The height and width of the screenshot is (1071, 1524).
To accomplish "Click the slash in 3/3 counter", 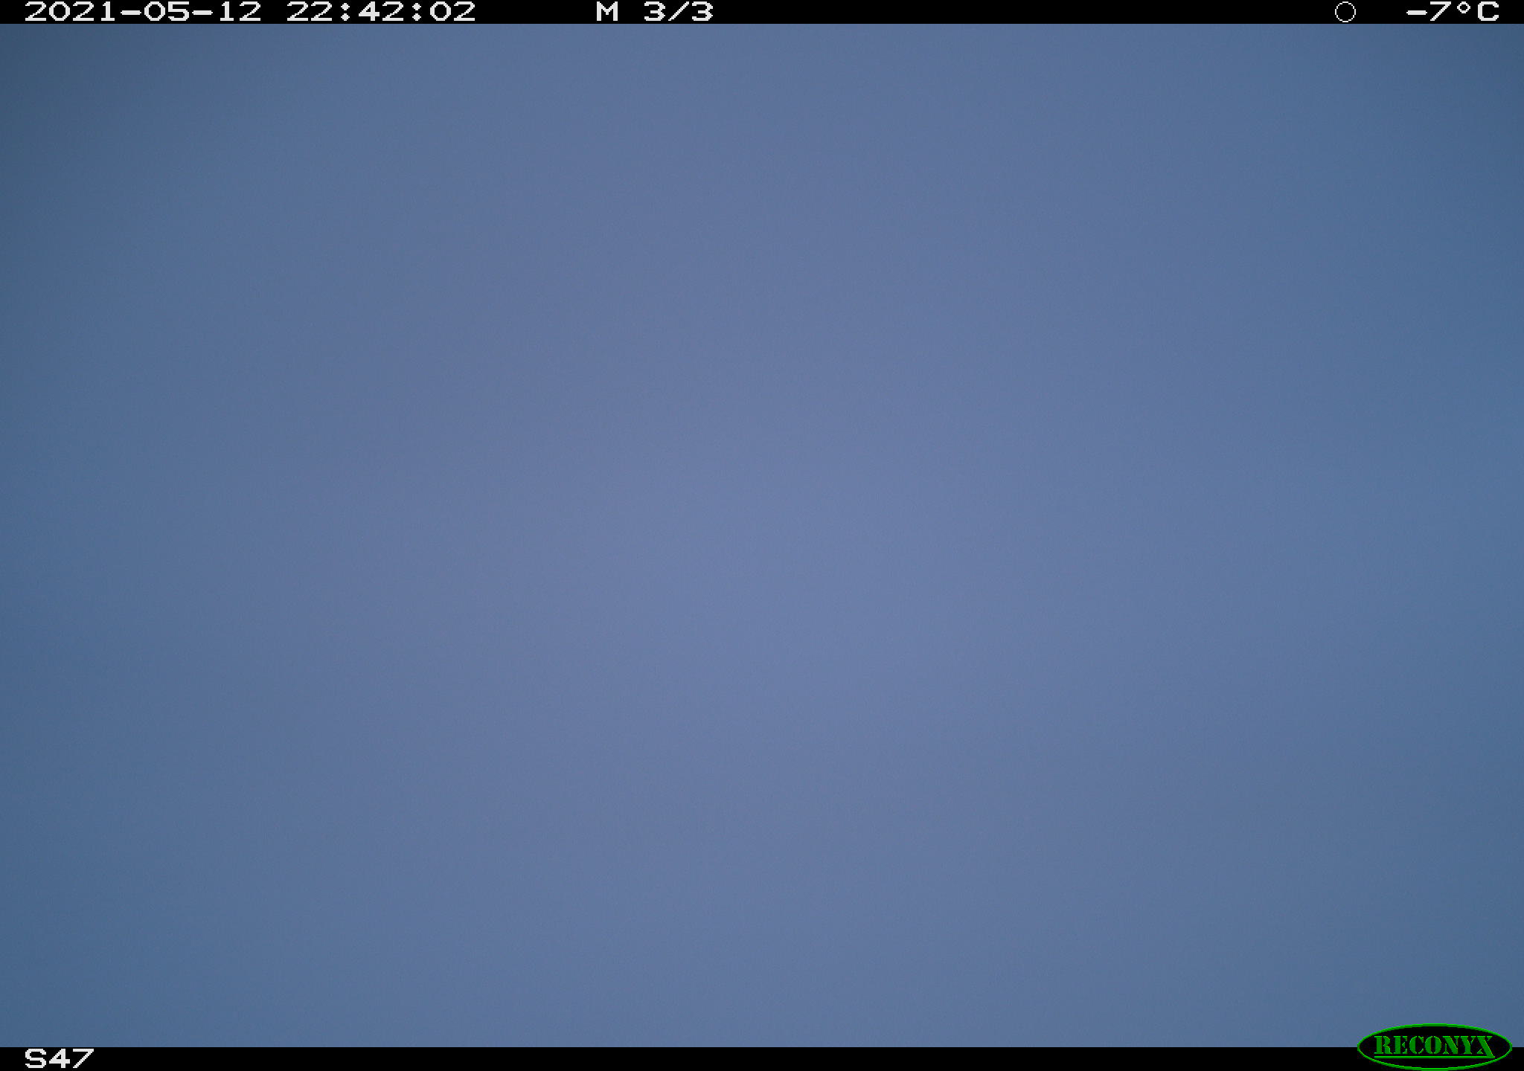I will (x=678, y=12).
